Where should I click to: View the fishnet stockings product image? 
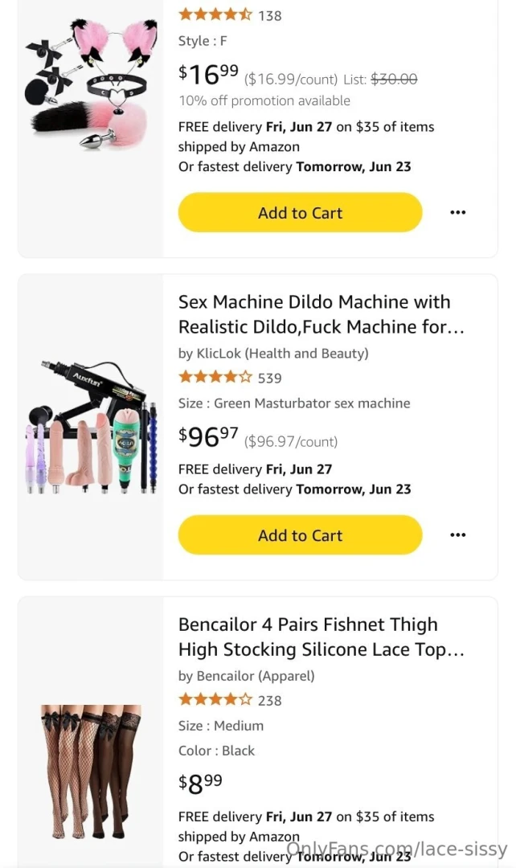coord(88,772)
